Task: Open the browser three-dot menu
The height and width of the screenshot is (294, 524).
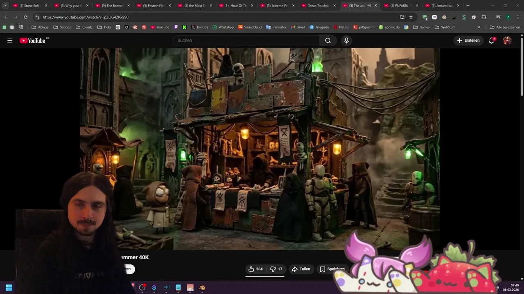Action: 517,17
